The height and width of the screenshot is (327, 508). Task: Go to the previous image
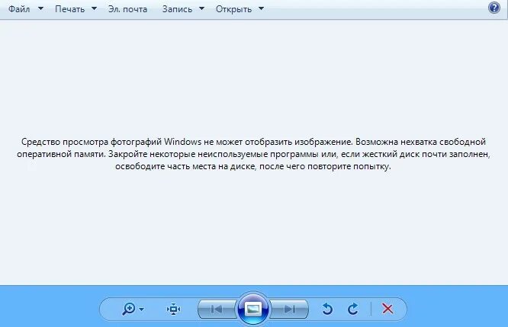[217, 309]
